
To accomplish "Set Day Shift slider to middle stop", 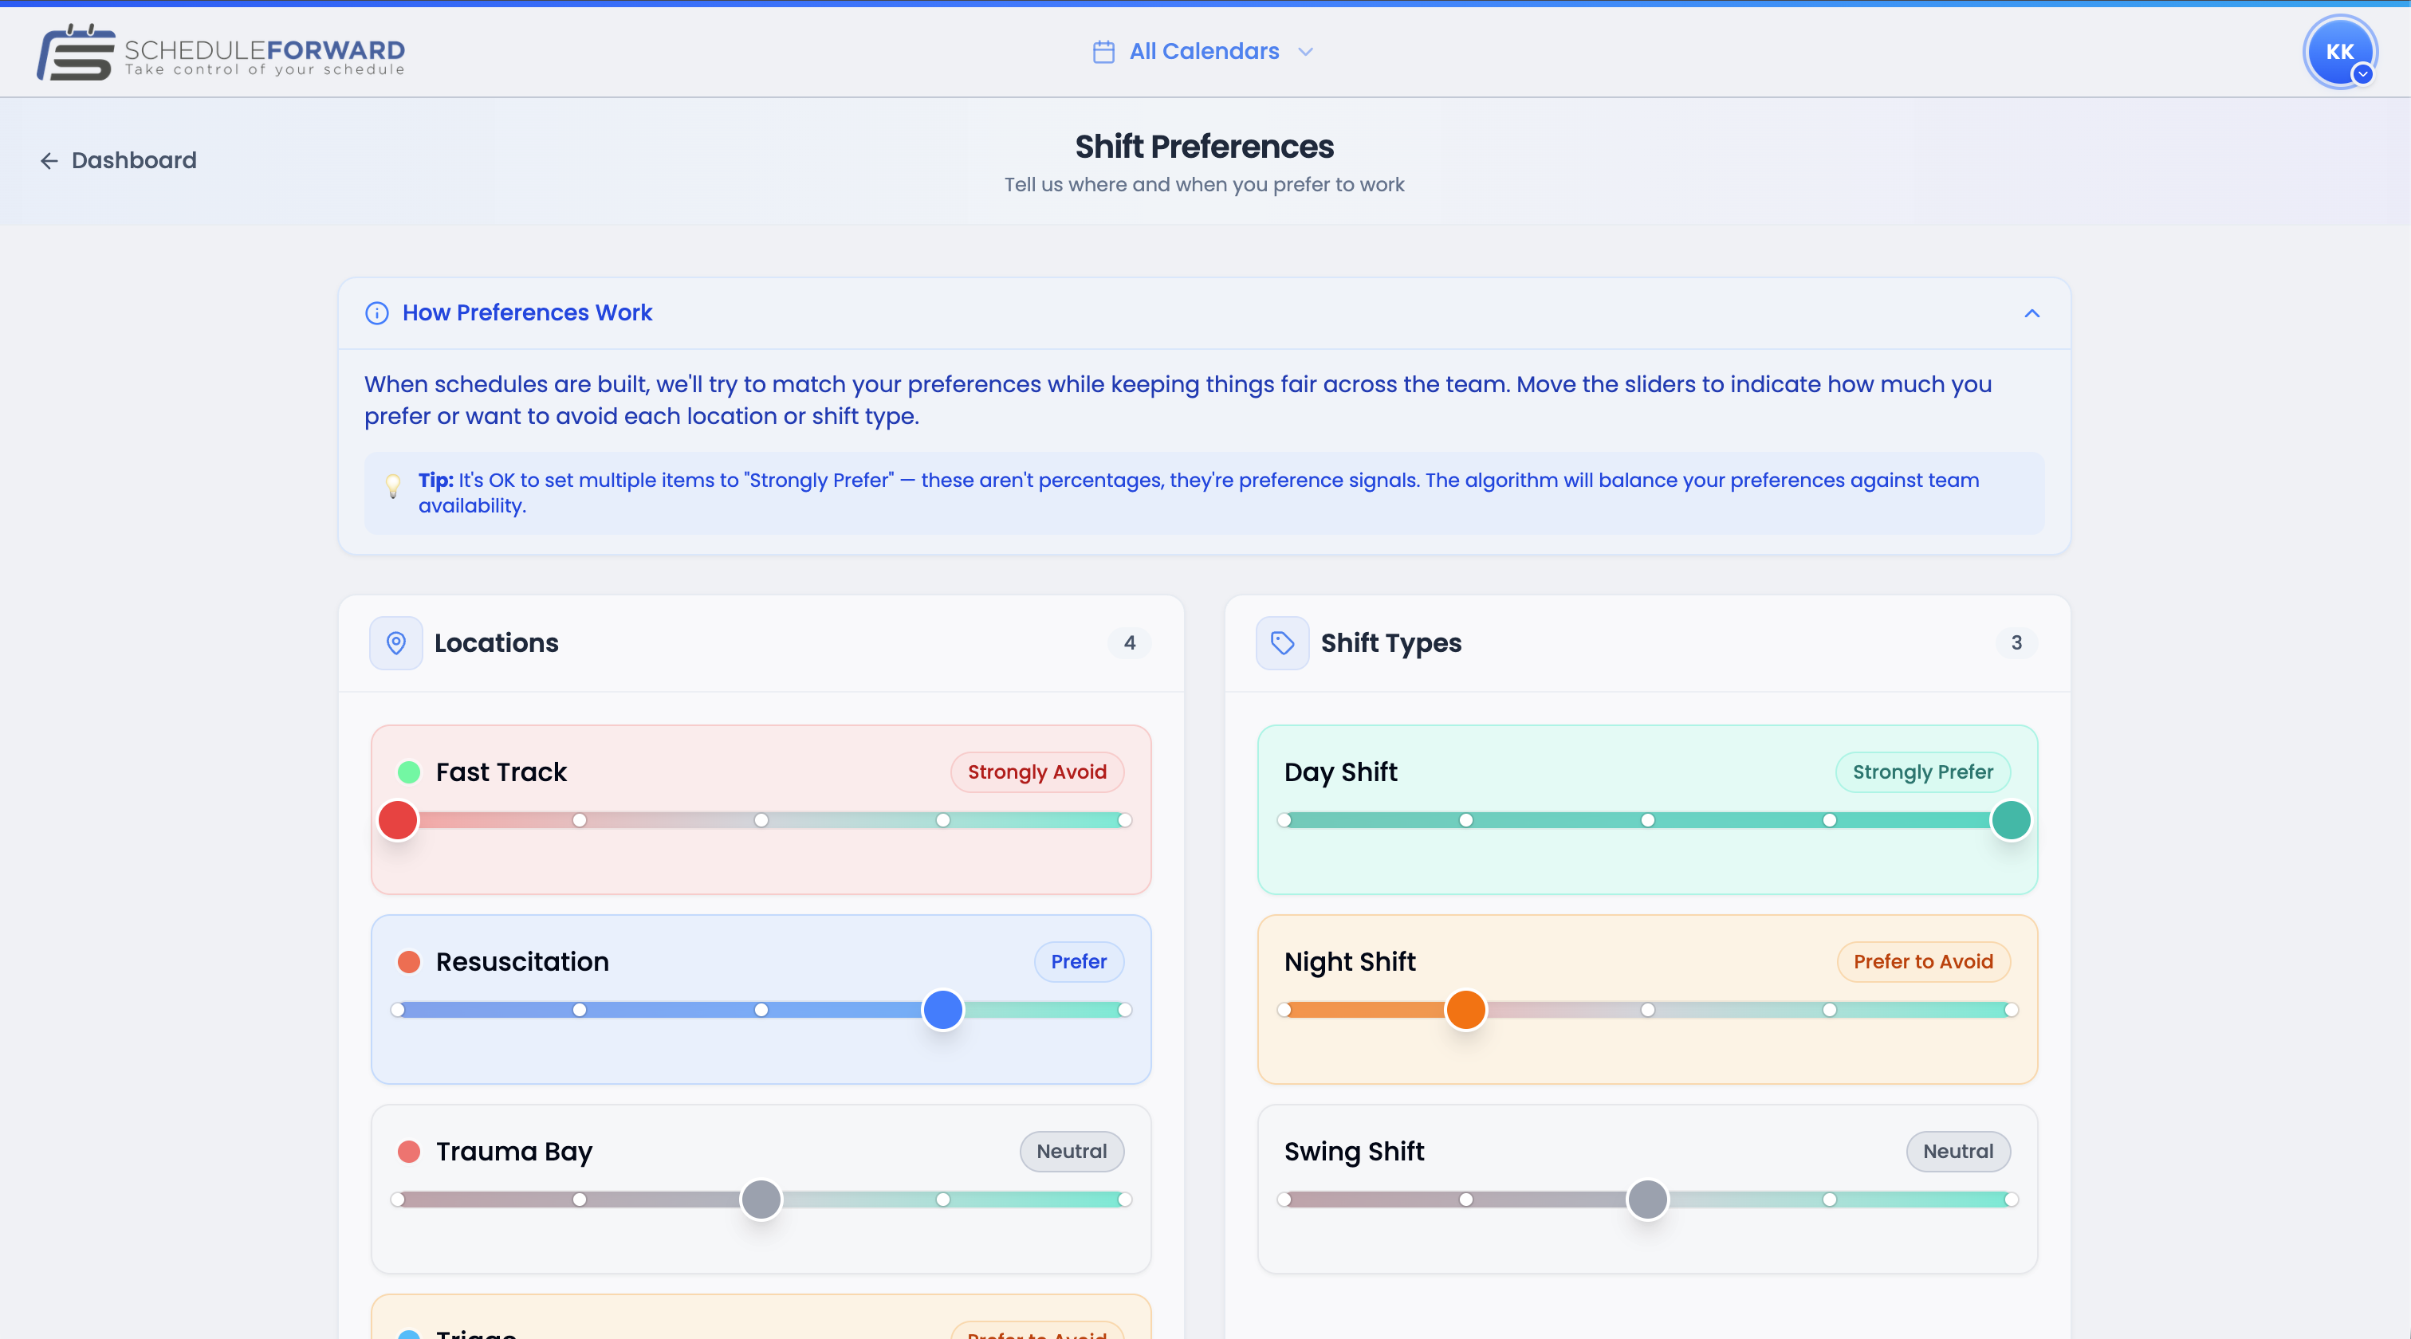I will coord(1647,821).
